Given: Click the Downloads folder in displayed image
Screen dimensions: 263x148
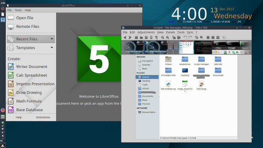Looking at the screenshot, I should 218,72.
